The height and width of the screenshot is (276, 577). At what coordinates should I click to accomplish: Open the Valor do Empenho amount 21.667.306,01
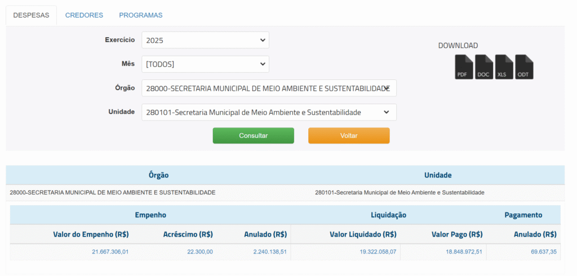[x=110, y=252]
